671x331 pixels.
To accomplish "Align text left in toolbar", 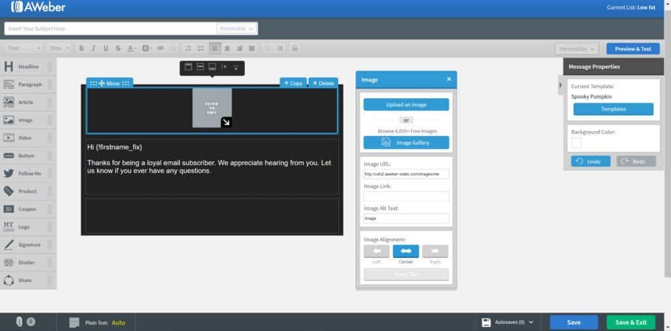I will [x=215, y=48].
